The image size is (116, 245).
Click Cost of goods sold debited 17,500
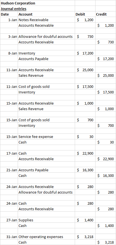pos(46,87)
